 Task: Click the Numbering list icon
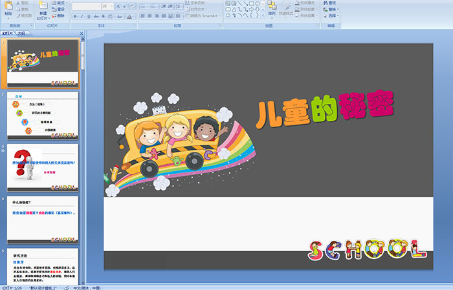click(153, 6)
